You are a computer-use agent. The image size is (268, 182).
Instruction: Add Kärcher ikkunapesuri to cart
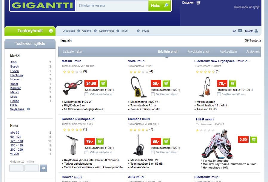[100, 141]
